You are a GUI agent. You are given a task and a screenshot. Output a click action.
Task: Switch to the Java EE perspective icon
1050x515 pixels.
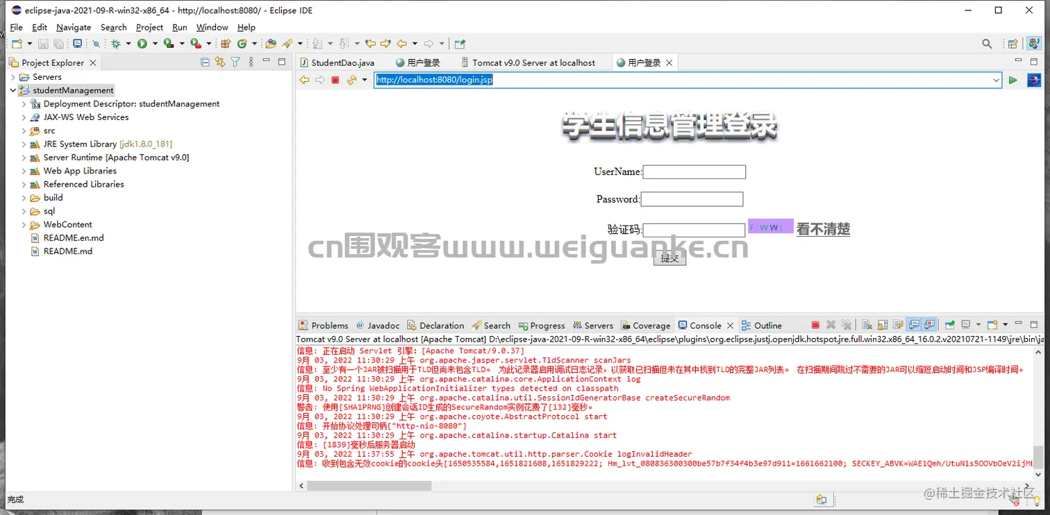(1034, 44)
